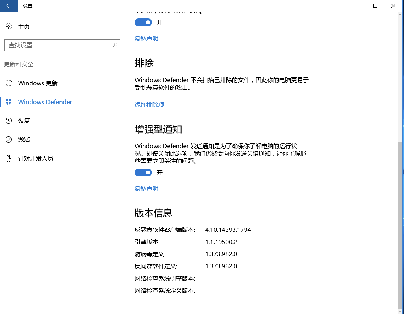Open the Windows 更新 section
The image size is (404, 314).
pyautogui.click(x=38, y=83)
